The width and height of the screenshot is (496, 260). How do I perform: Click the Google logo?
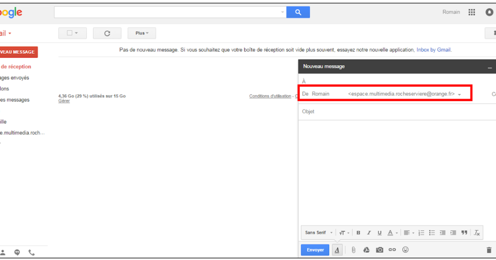tap(11, 12)
